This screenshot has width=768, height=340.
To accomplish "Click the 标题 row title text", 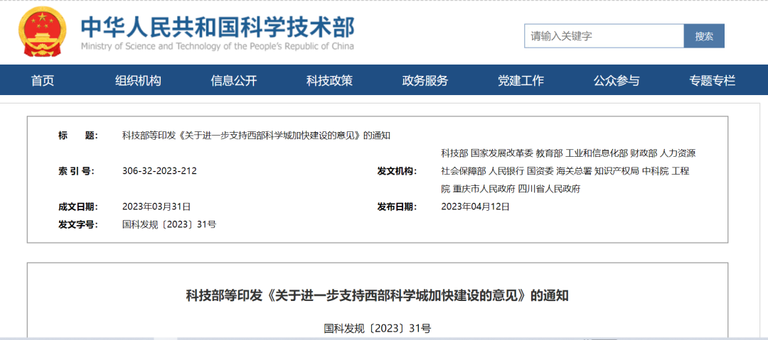I will [x=256, y=136].
